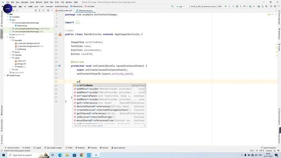Viewport: 281px width, 158px height.
Task: Open the File menu
Action: coord(8,2)
